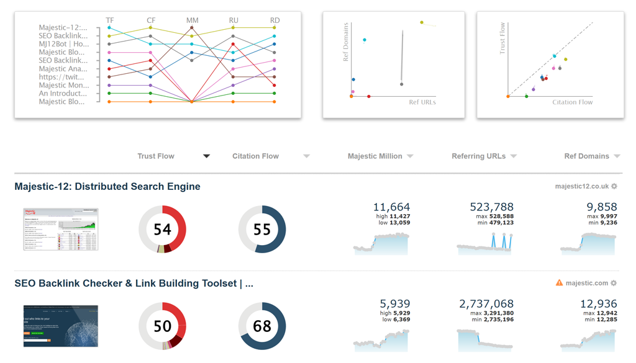Click the 'min 2,735,196' value
The height and width of the screenshot is (363, 636).
point(492,319)
